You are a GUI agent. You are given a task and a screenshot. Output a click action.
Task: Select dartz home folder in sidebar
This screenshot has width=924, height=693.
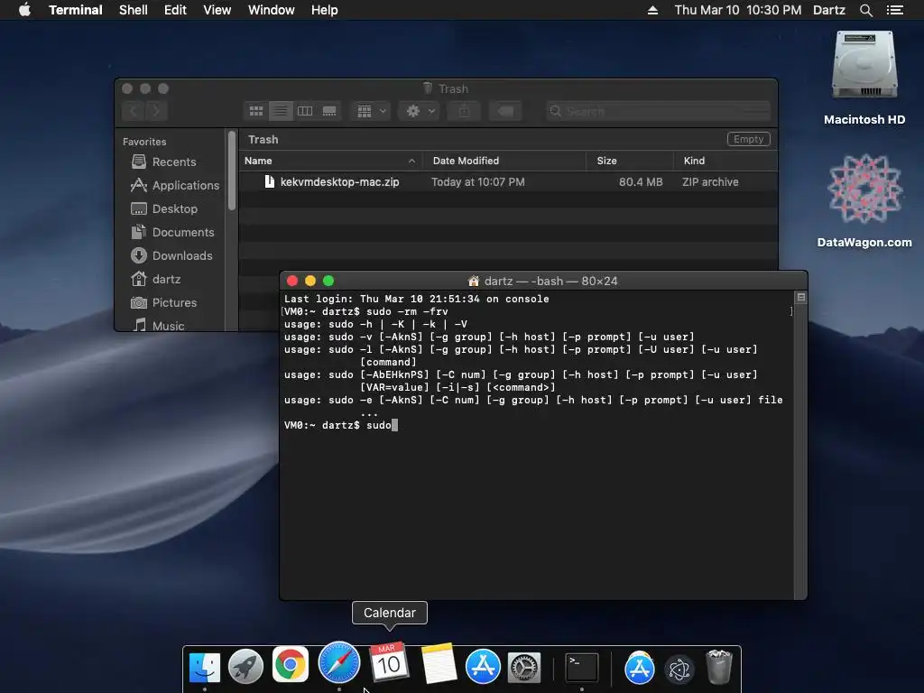(x=171, y=279)
